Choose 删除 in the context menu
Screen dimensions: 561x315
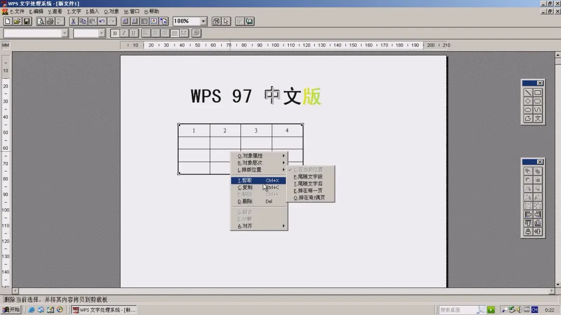259,202
